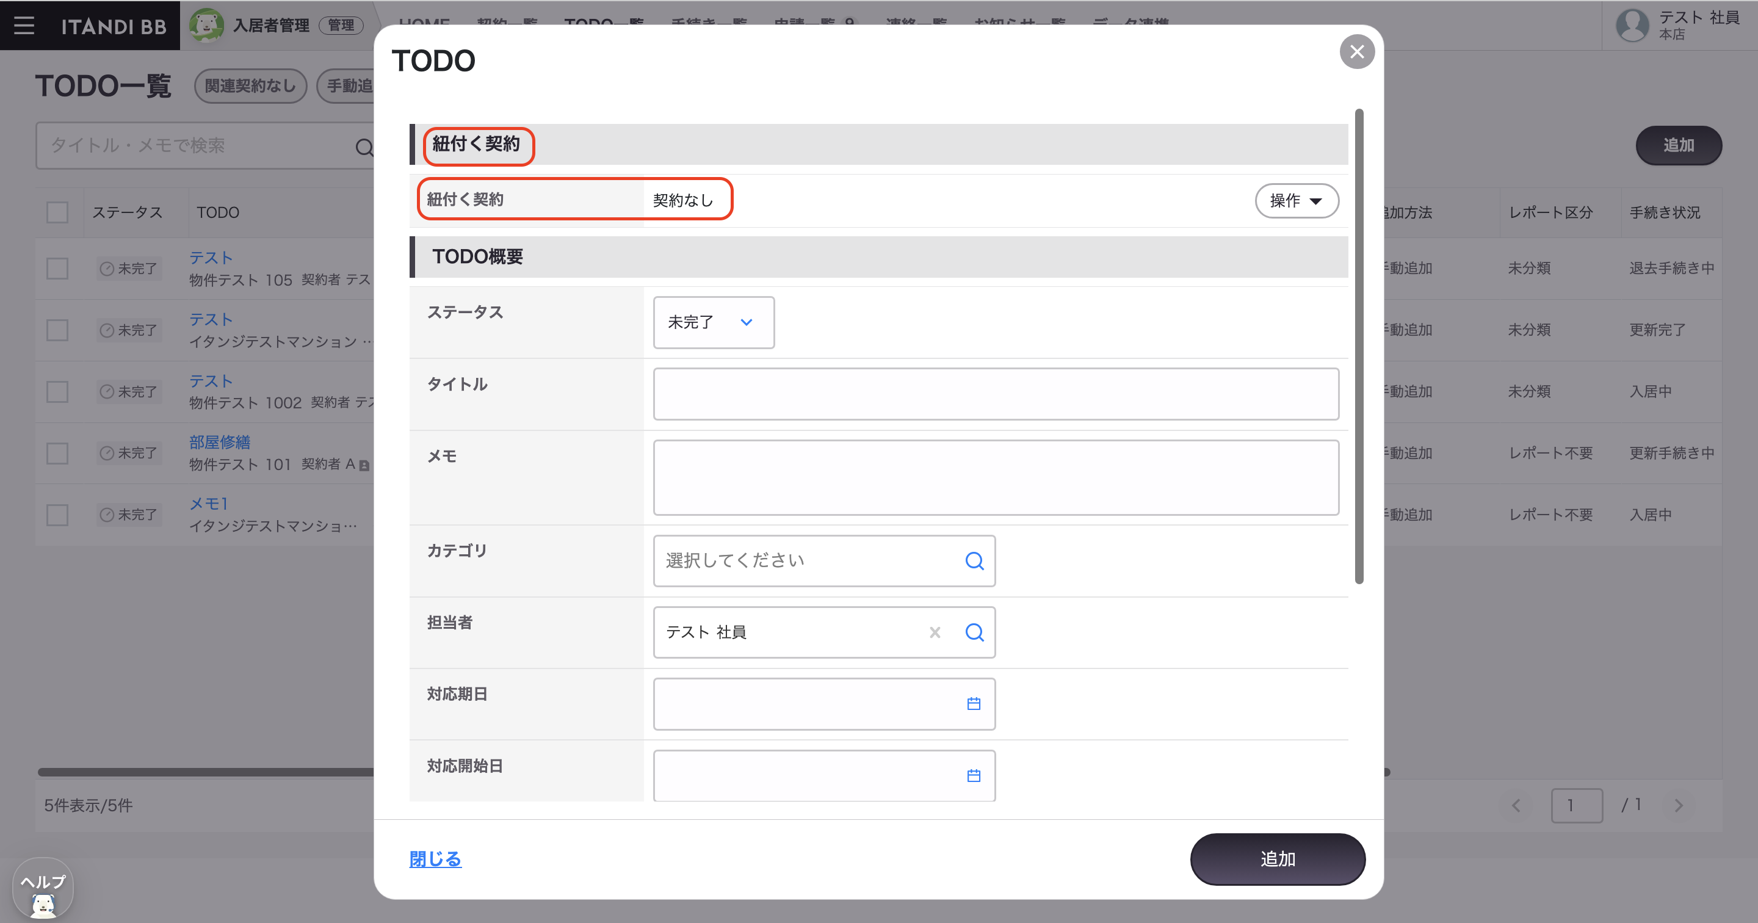Click the 追加 button at the dialog bottom

point(1278,860)
